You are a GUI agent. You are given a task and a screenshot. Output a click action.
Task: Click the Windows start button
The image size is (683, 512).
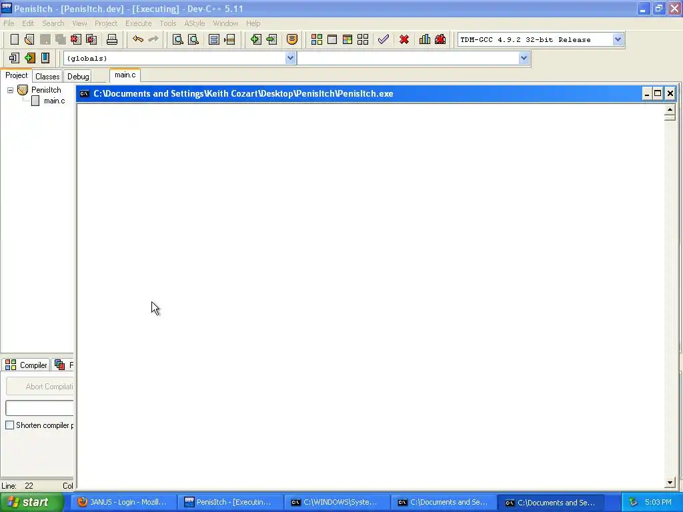pyautogui.click(x=32, y=502)
